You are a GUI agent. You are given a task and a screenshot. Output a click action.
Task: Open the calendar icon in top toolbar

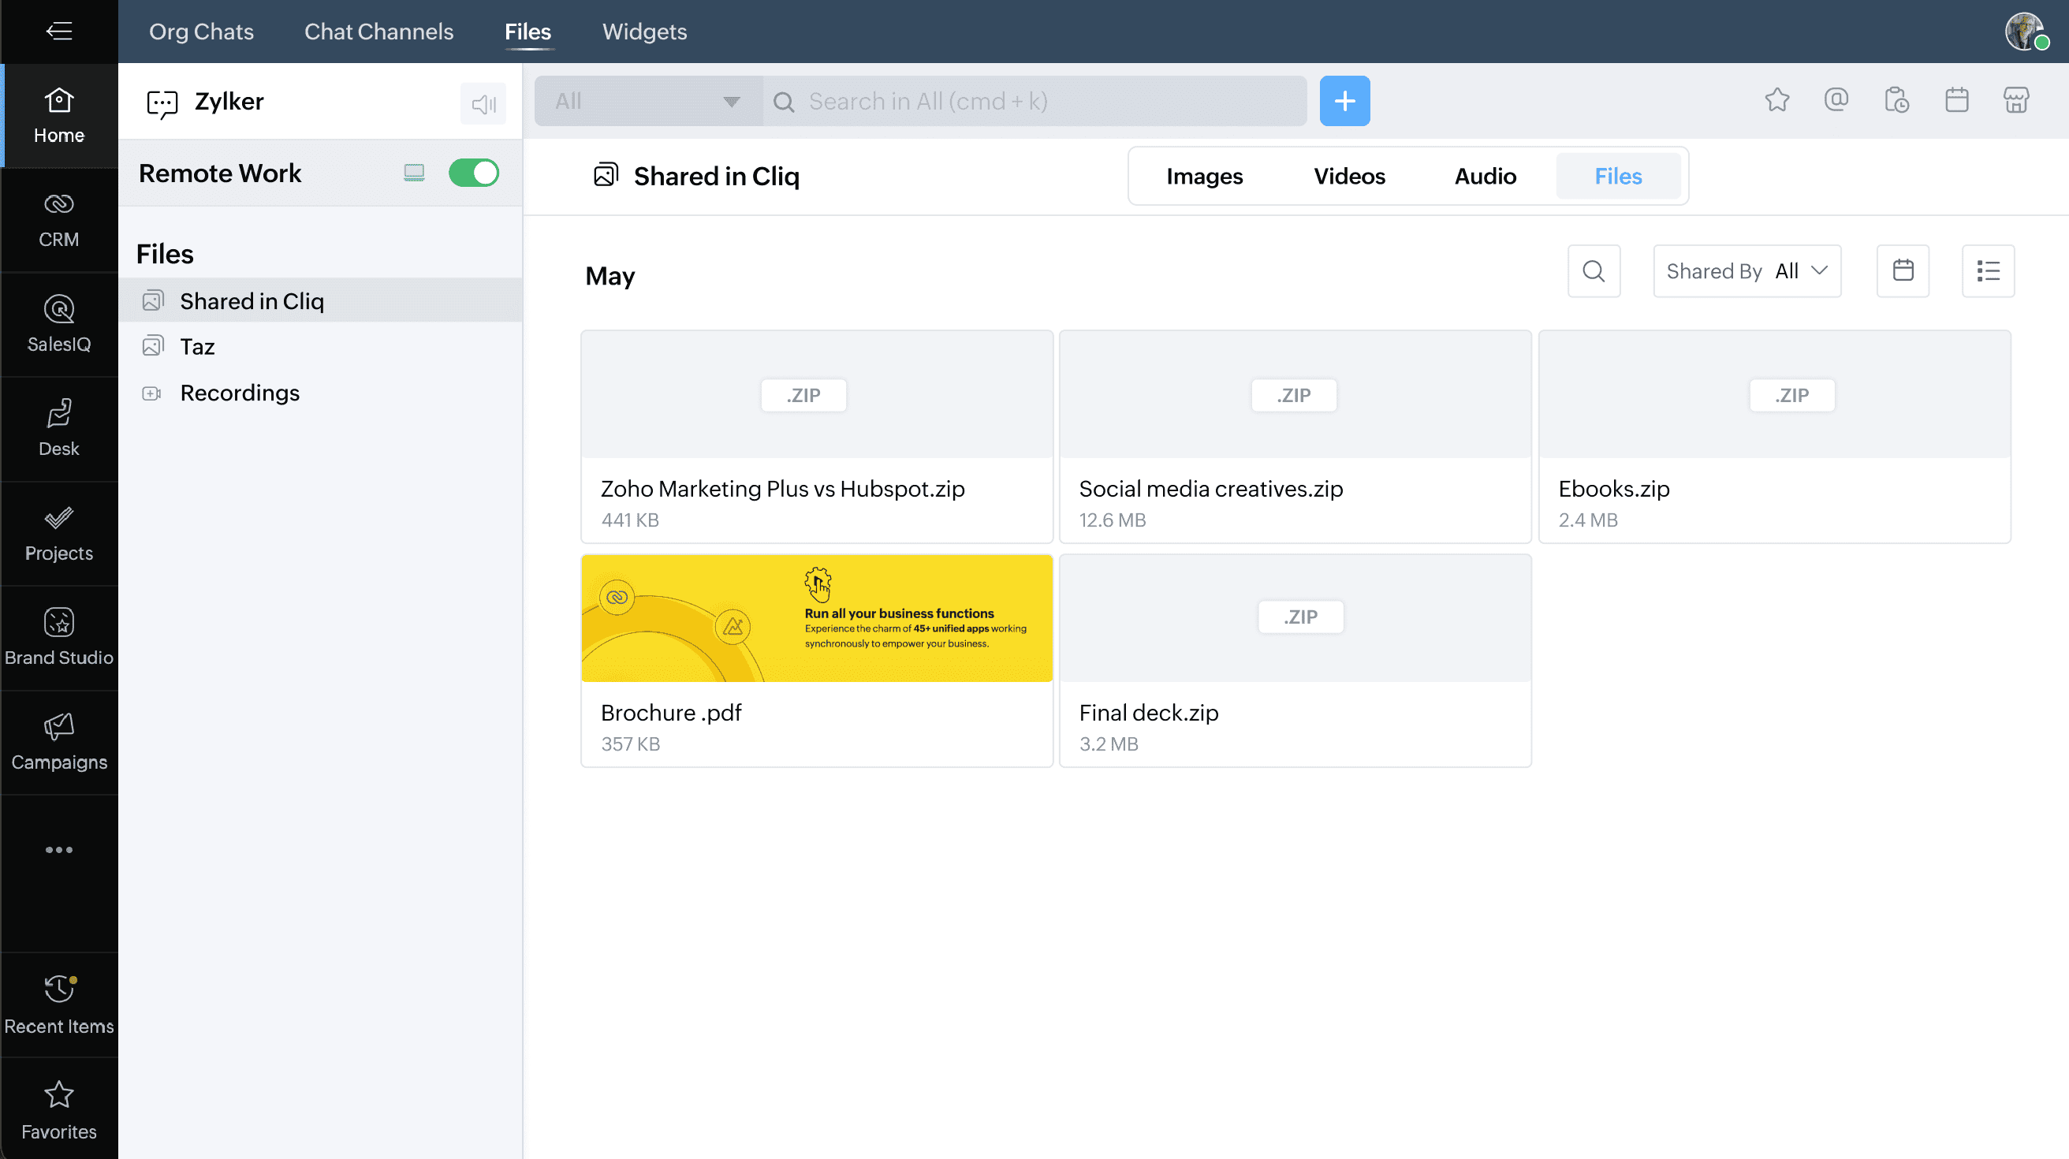pos(1956,100)
